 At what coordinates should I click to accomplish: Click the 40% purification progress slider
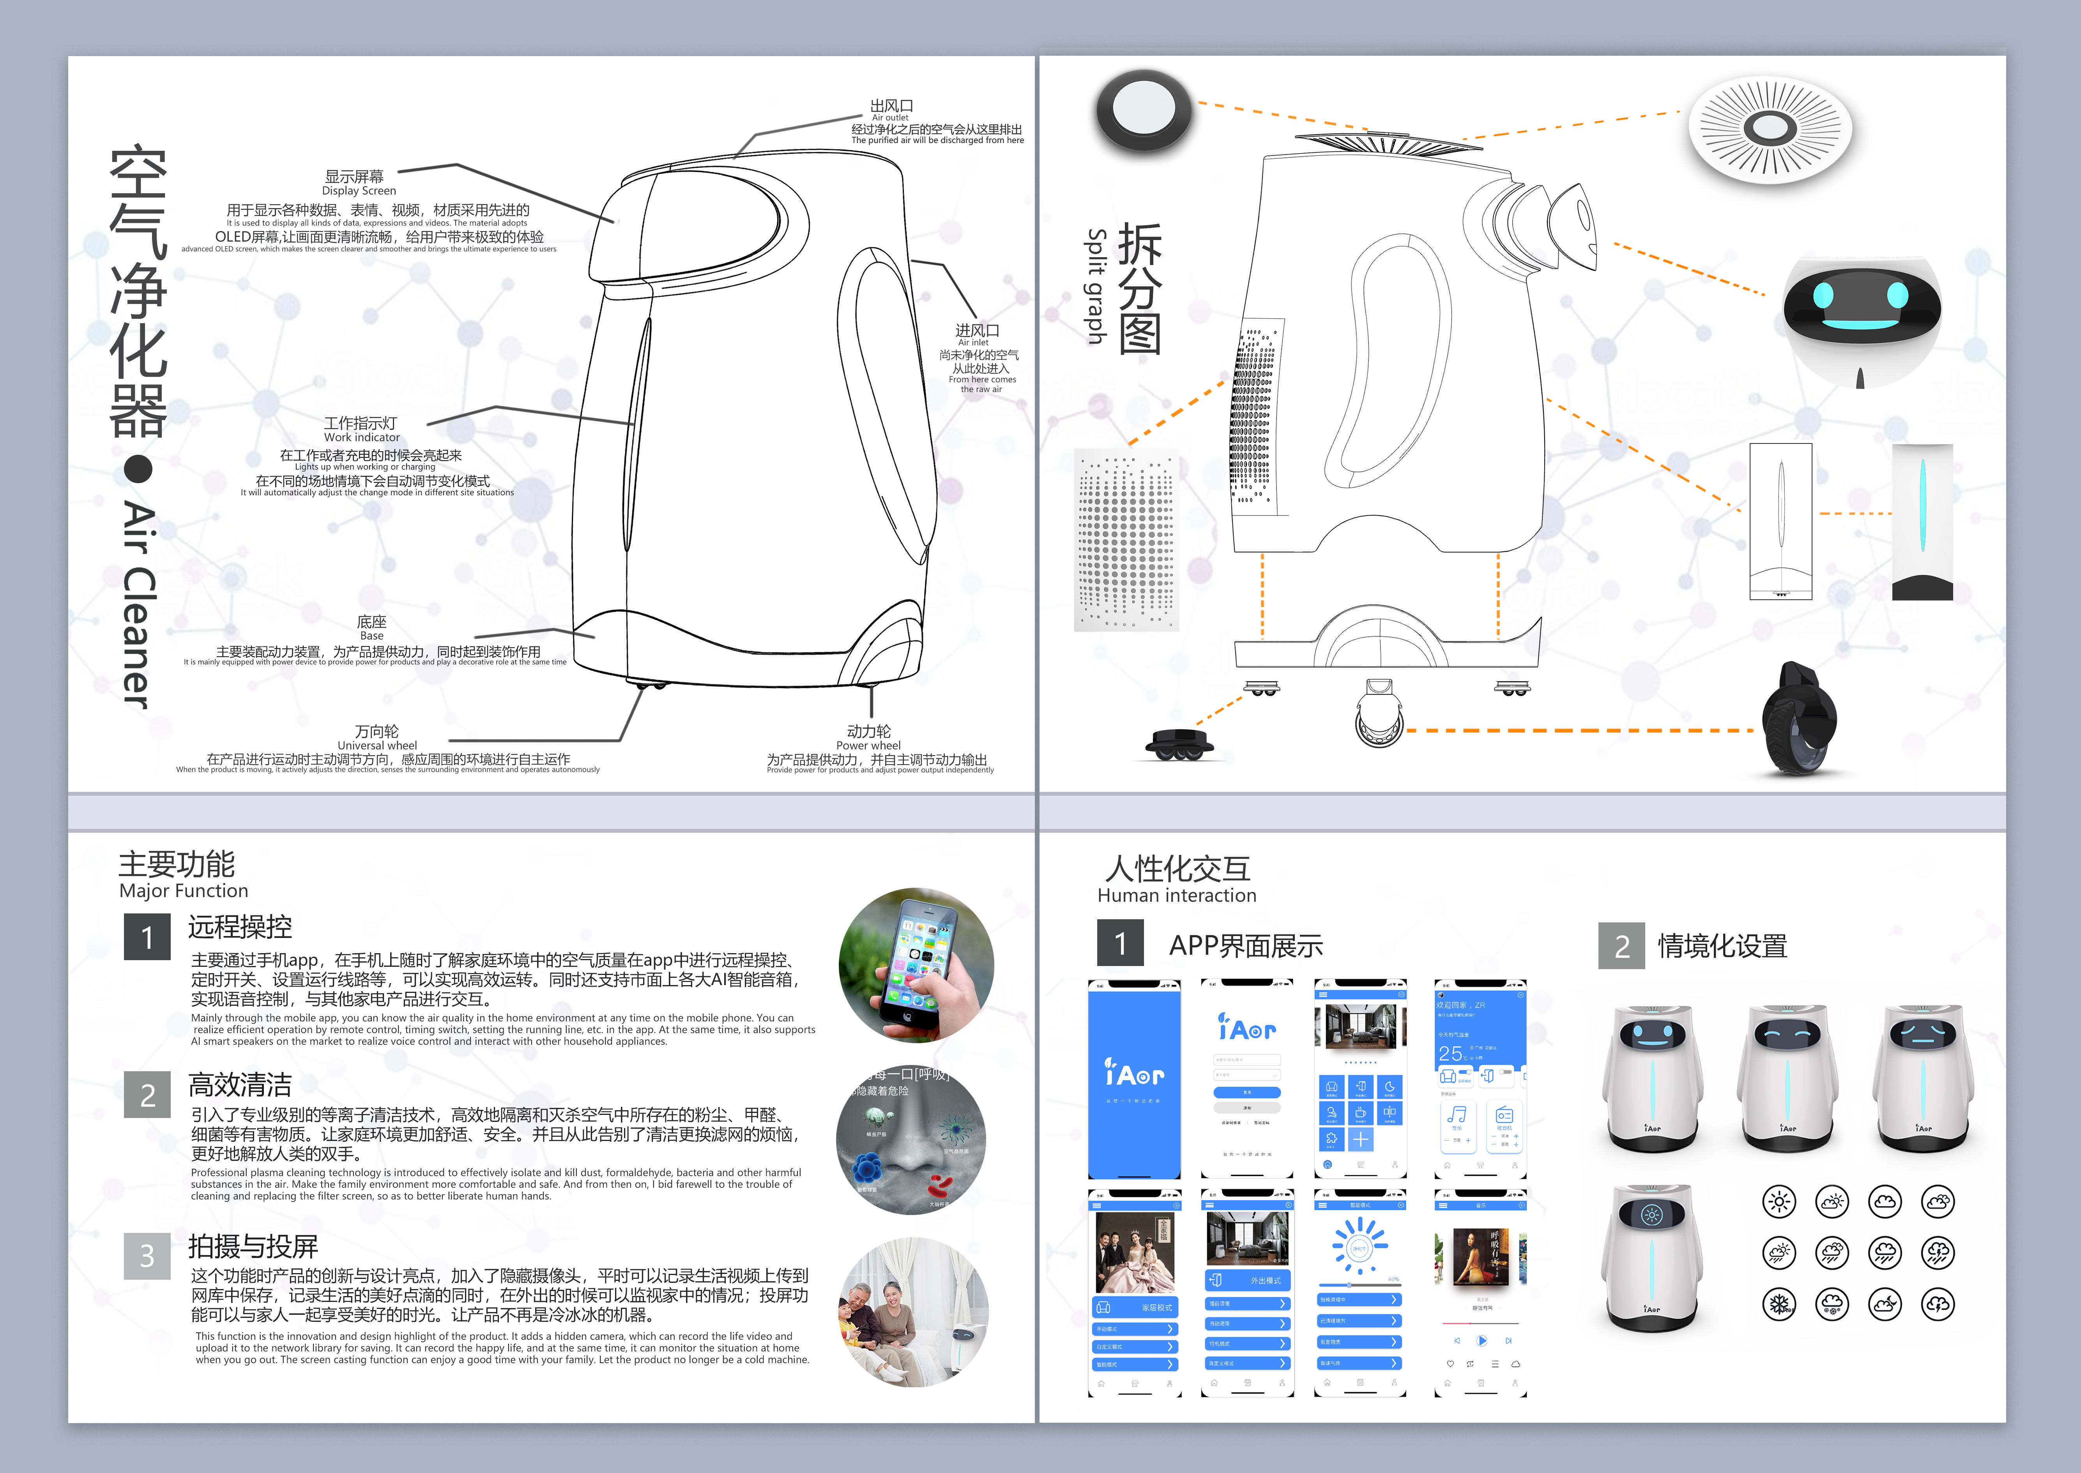[1349, 1285]
